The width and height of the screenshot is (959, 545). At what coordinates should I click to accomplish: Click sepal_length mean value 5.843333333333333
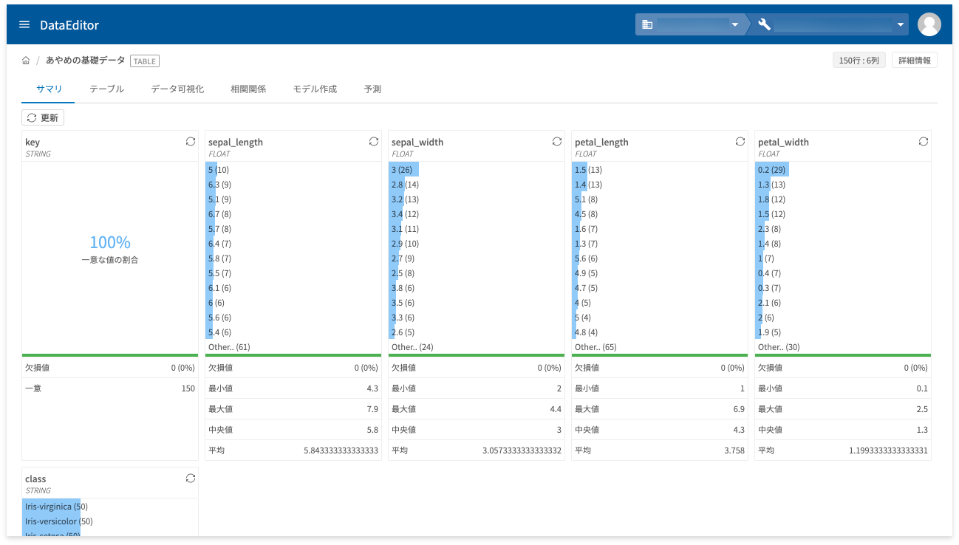click(x=341, y=450)
